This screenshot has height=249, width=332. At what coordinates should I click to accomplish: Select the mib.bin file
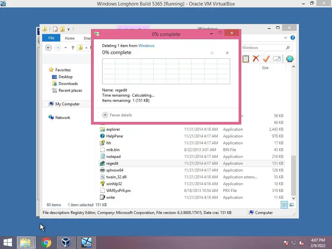(x=113, y=150)
